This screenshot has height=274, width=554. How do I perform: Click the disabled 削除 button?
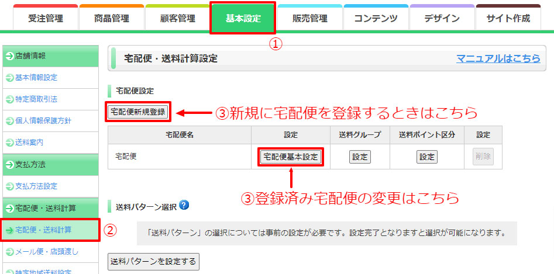coord(483,157)
